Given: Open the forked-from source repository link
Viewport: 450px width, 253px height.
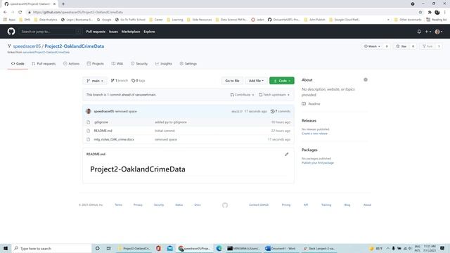Looking at the screenshot, I should 46,53.
